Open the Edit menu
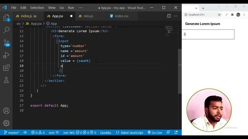Screen dimensions: 248x139 coord(23,8)
